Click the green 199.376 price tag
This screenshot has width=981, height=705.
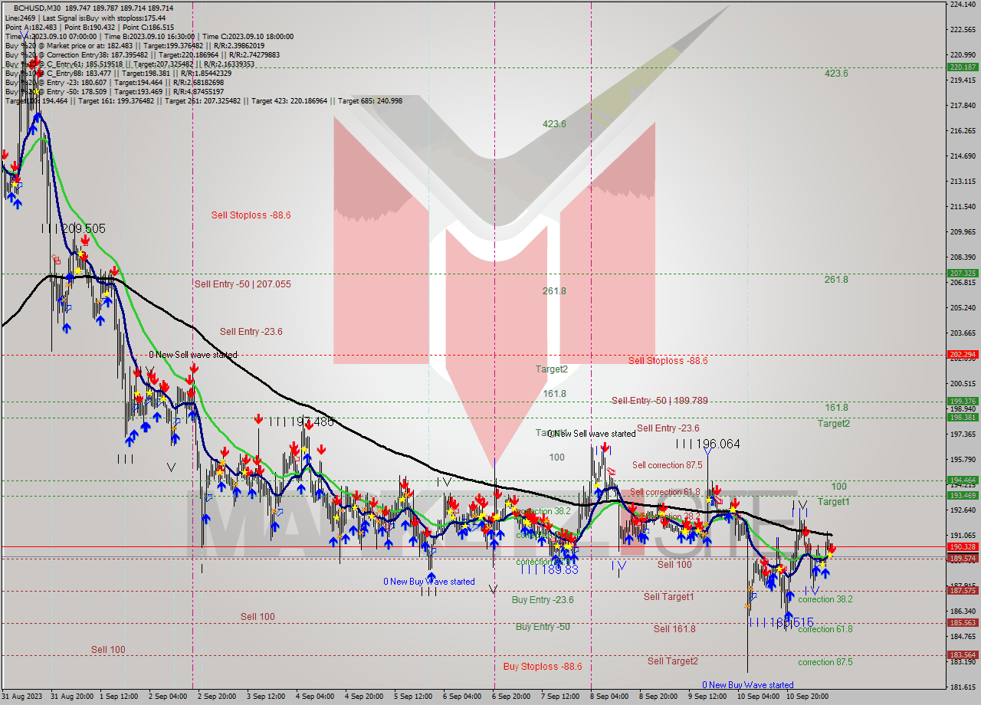pos(963,401)
